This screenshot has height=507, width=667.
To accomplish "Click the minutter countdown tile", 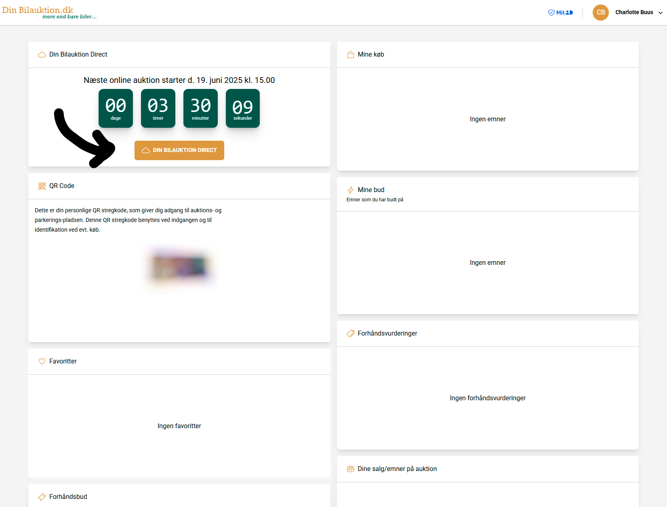I will (200, 108).
